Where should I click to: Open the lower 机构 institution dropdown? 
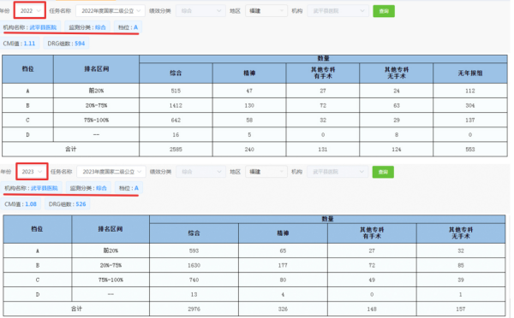338,172
